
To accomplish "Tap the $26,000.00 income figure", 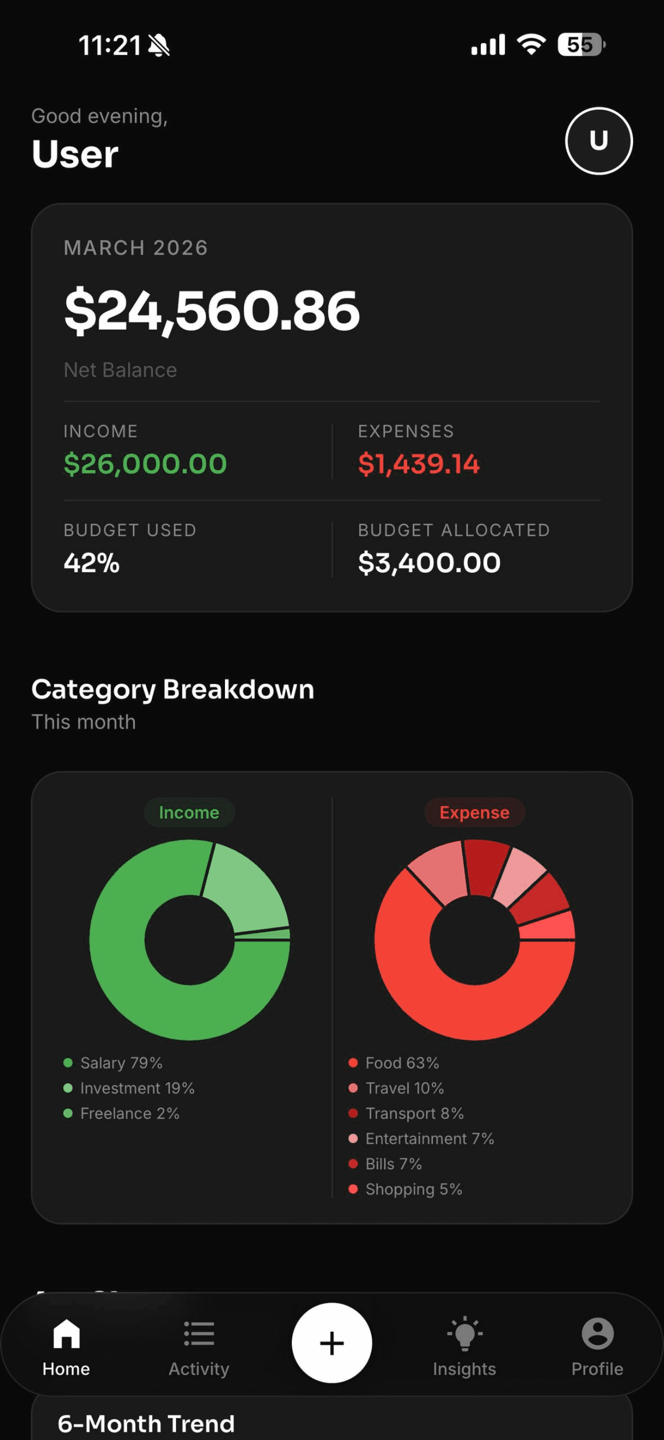I will click(x=145, y=464).
